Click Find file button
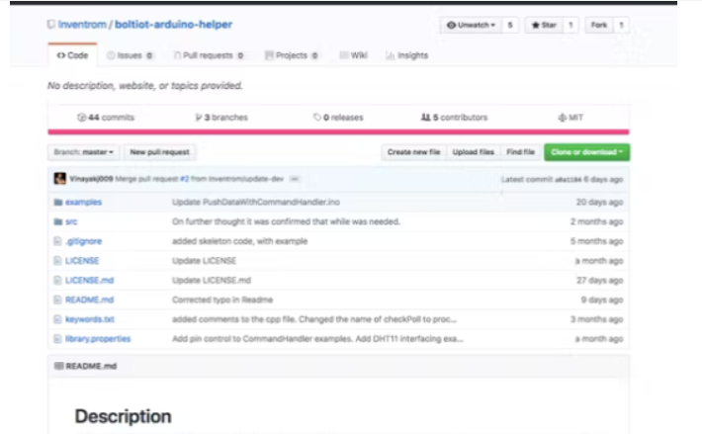702x434 pixels. pyautogui.click(x=521, y=152)
